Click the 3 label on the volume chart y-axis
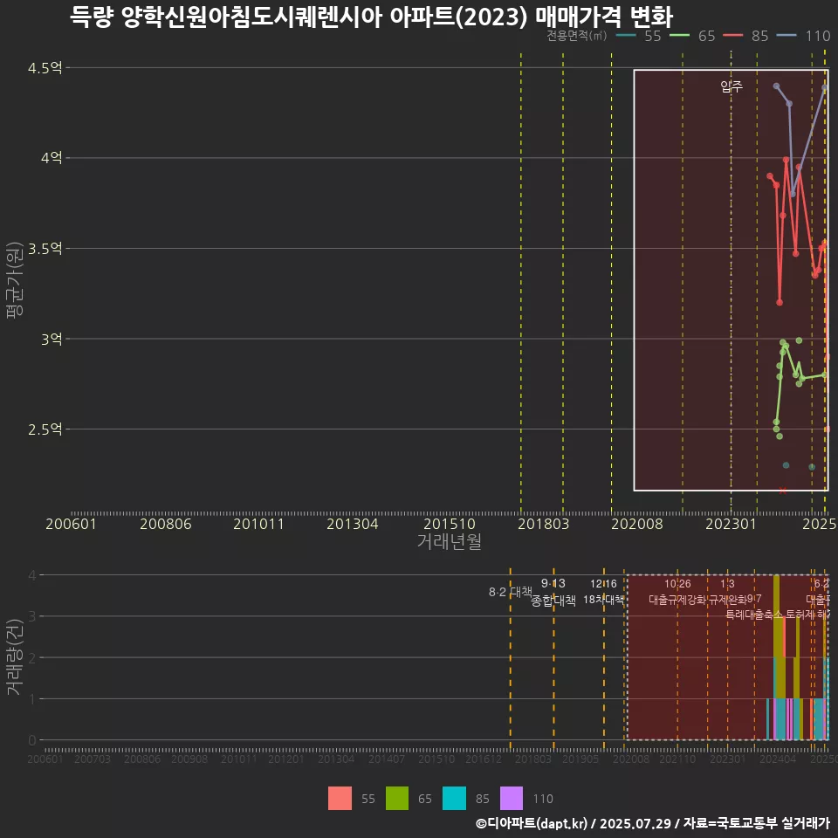Screen dimensions: 838x838 (32, 616)
